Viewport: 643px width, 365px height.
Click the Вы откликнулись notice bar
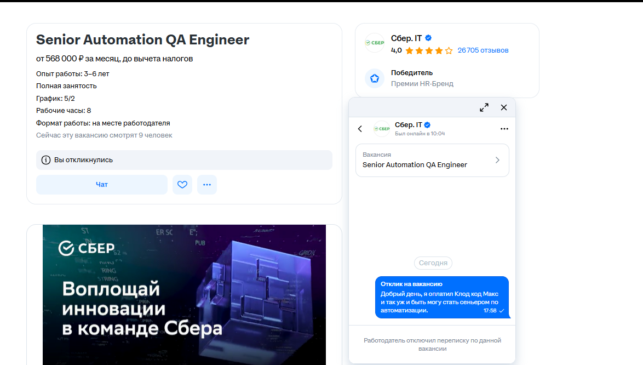[184, 160]
